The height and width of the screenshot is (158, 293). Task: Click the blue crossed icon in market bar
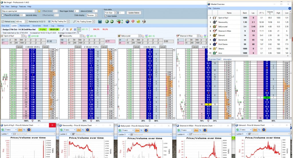coord(75,29)
